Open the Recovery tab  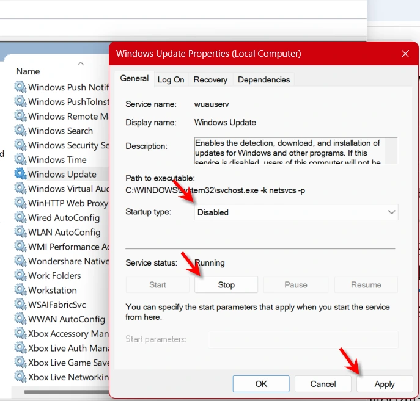[210, 80]
